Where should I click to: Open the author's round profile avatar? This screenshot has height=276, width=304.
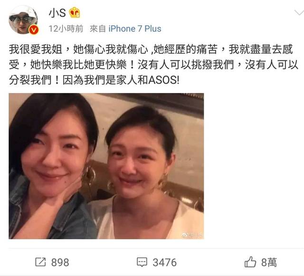(x=23, y=19)
